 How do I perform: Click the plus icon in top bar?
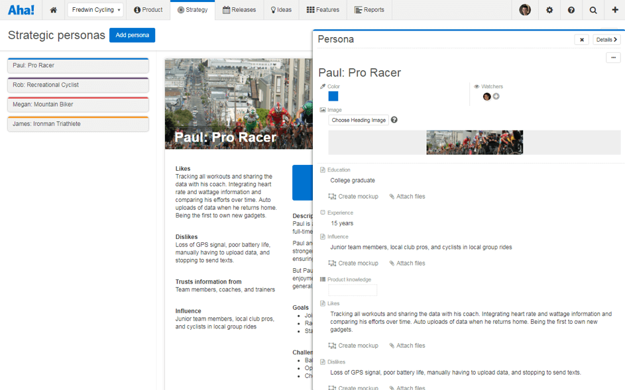pyautogui.click(x=614, y=10)
